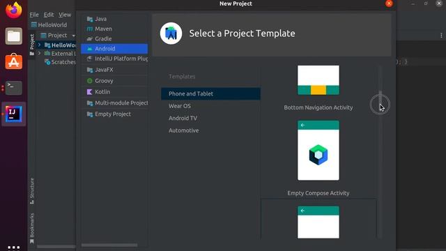The height and width of the screenshot is (251, 446).
Task: Select IntelliJ Platform Plugin type
Action: (114, 59)
